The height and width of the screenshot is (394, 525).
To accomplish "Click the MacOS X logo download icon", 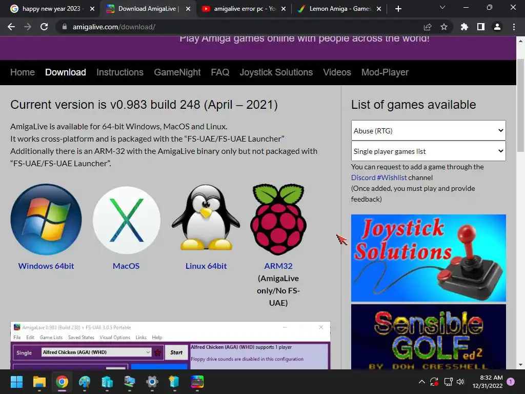I will click(x=126, y=220).
